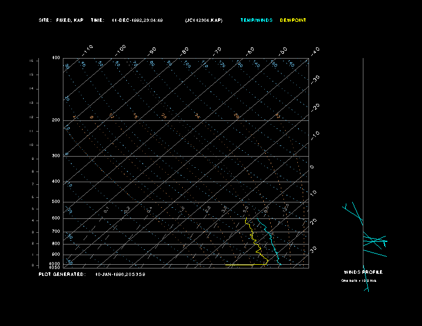Select the SITE: label in header
Screen dimensions: 422x326
click(45, 20)
